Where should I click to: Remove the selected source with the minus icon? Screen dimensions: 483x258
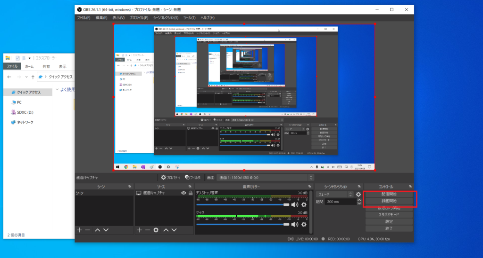click(x=148, y=230)
